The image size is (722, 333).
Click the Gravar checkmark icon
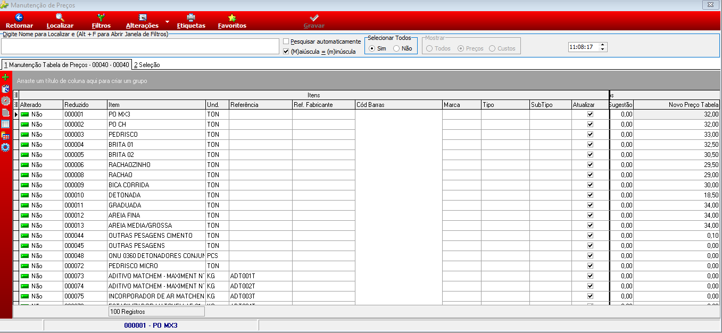click(x=314, y=18)
